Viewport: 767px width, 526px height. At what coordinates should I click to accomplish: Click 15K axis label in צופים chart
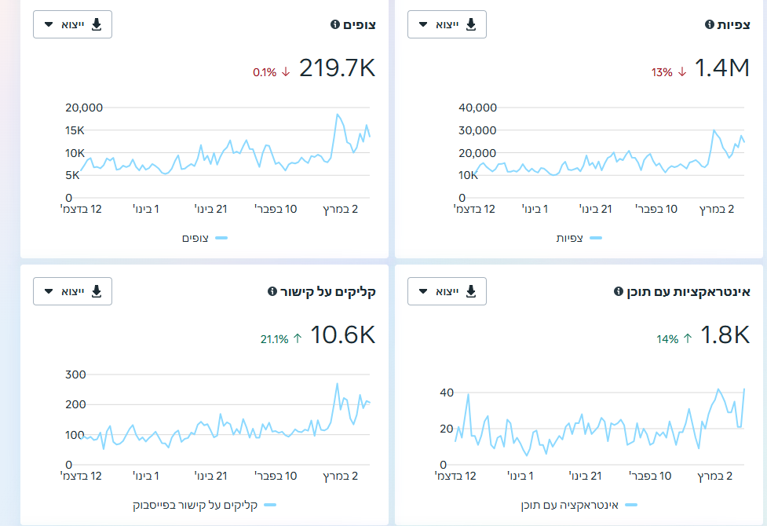coord(75,130)
